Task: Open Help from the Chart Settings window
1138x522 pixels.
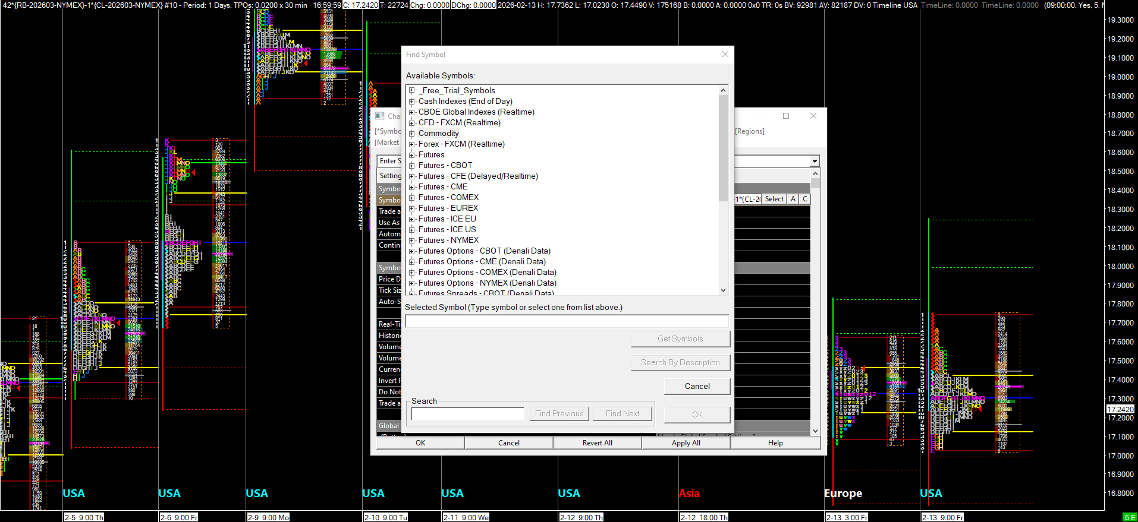Action: 775,443
